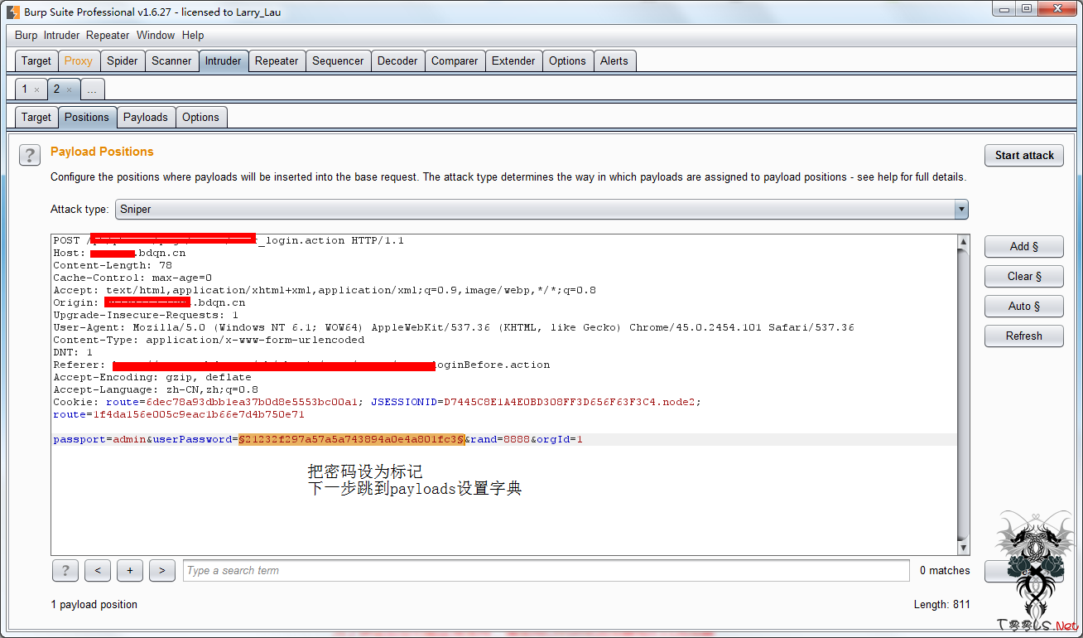Switch to the main Target tab
Image resolution: width=1083 pixels, height=638 pixels.
pos(36,60)
